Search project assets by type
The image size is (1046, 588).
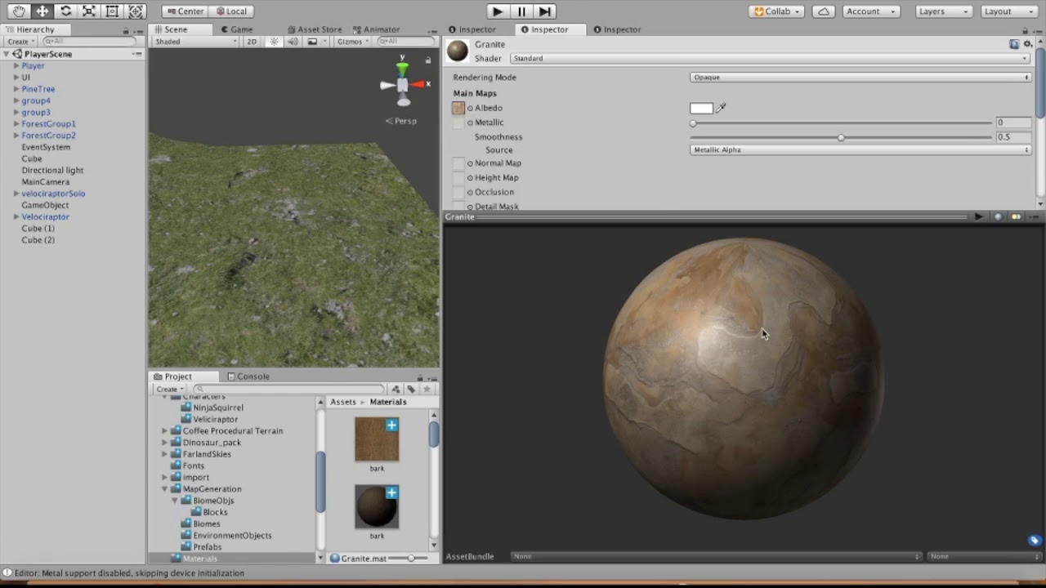(396, 390)
